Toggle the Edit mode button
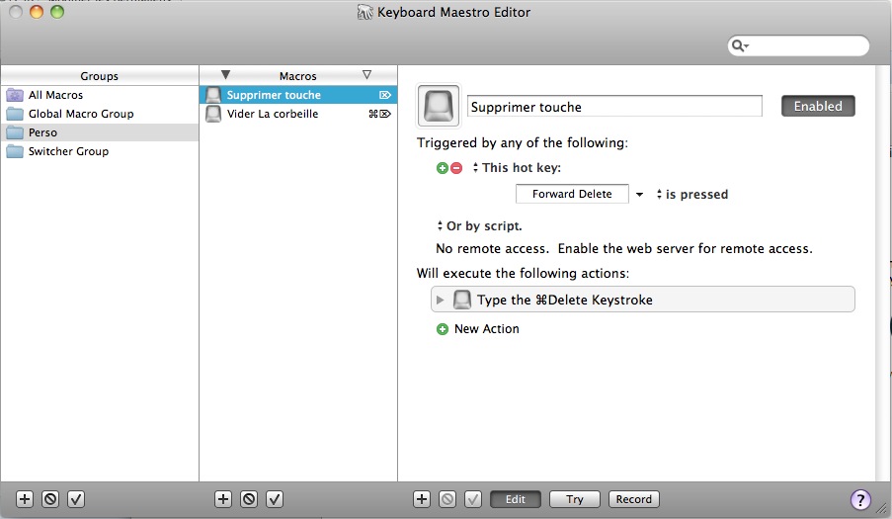This screenshot has height=519, width=892. (516, 499)
